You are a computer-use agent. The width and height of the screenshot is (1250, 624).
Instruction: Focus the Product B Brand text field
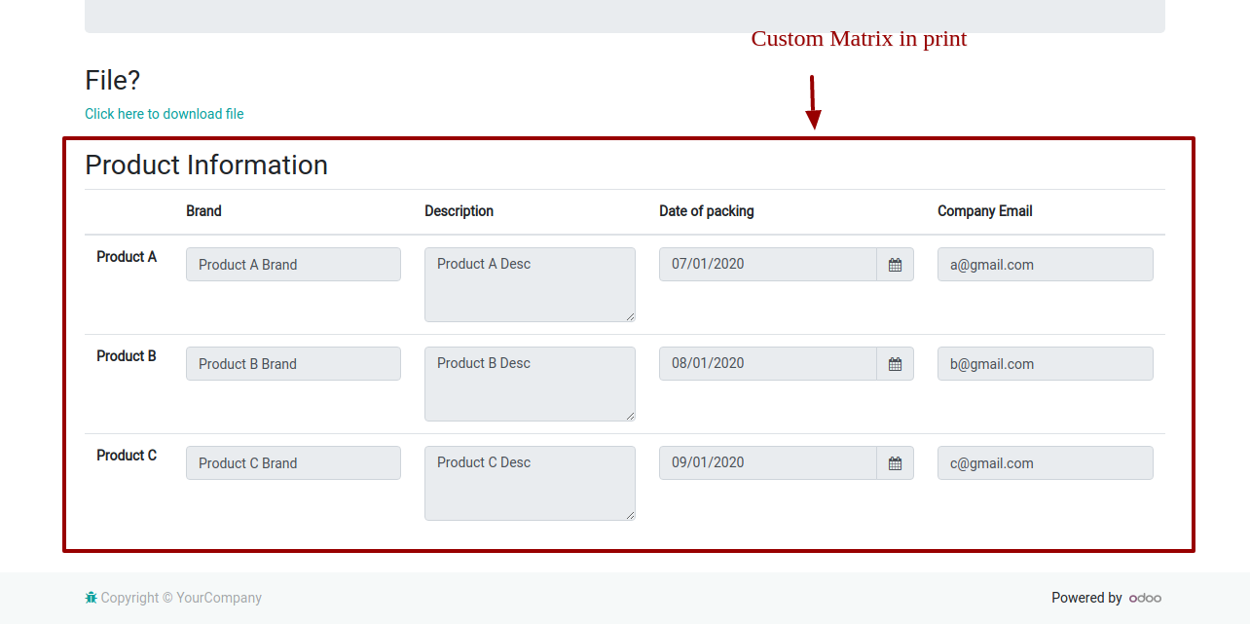click(293, 364)
